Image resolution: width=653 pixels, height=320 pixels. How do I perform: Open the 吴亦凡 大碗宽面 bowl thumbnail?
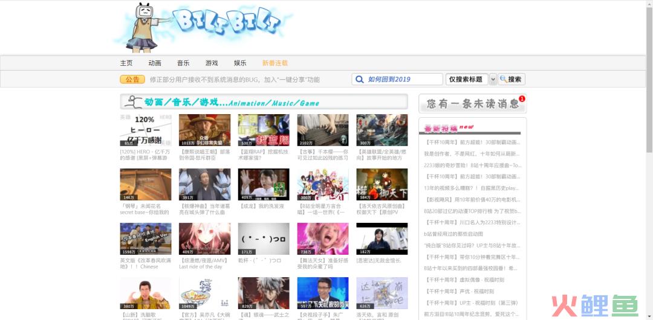pos(204,293)
